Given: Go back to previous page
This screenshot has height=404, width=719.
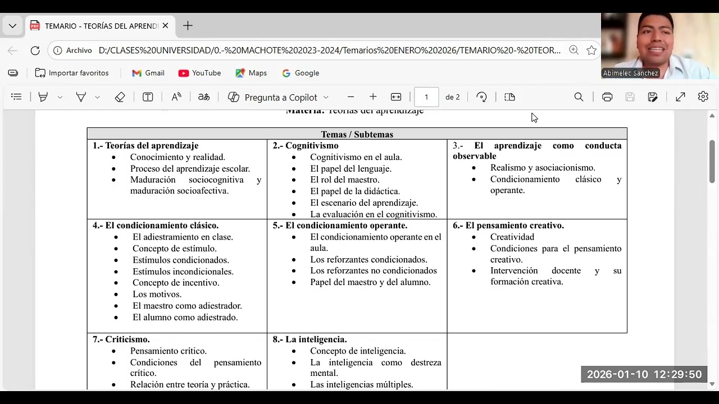Looking at the screenshot, I should point(12,50).
